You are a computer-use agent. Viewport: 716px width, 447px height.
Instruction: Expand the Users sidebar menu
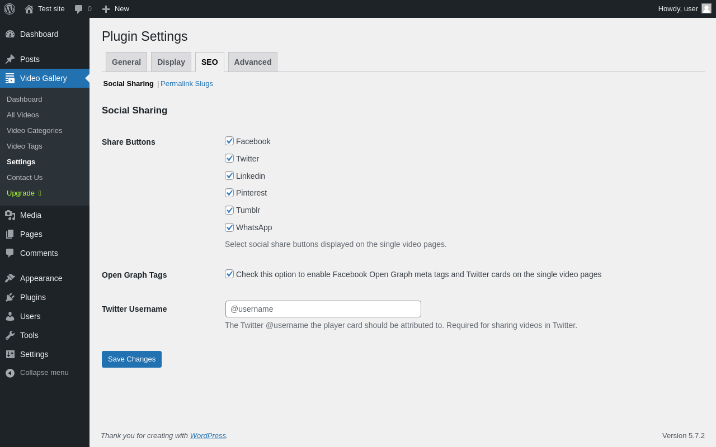[30, 316]
